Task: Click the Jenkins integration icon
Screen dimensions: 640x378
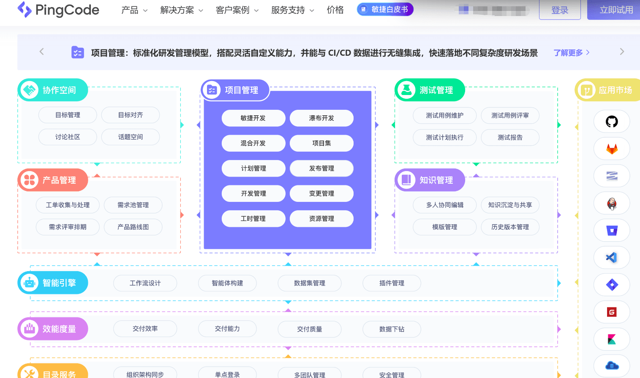Action: point(612,203)
